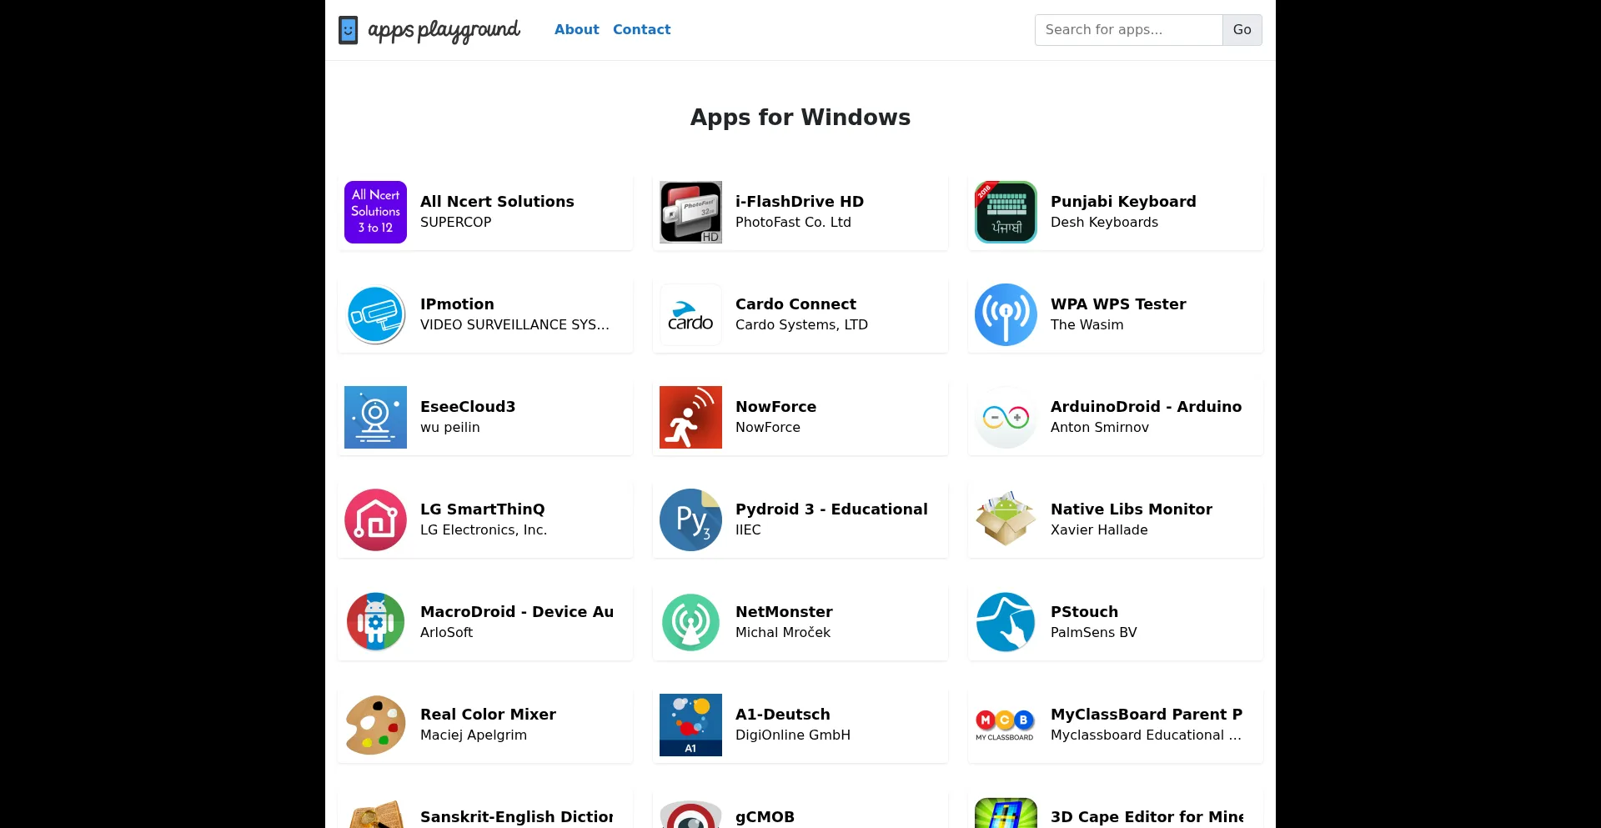Click the wu peilin developer text
The width and height of the screenshot is (1601, 828).
449,428
